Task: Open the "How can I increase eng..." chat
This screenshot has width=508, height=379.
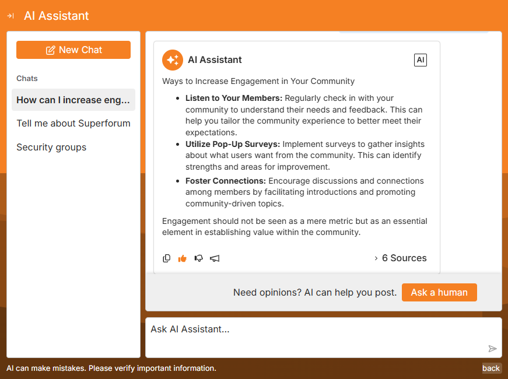Action: [73, 100]
